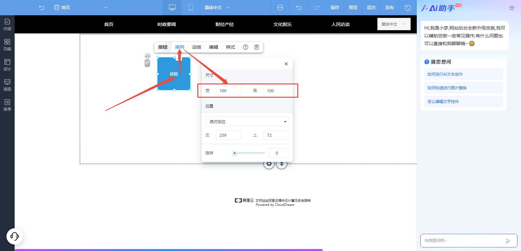Open the 设计 sidebar panel
Image resolution: width=521 pixels, height=251 pixels.
tap(7, 65)
